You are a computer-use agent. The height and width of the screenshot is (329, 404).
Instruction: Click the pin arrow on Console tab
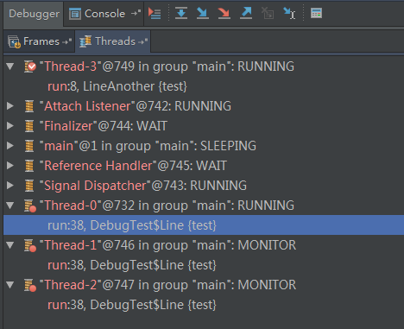pos(136,13)
